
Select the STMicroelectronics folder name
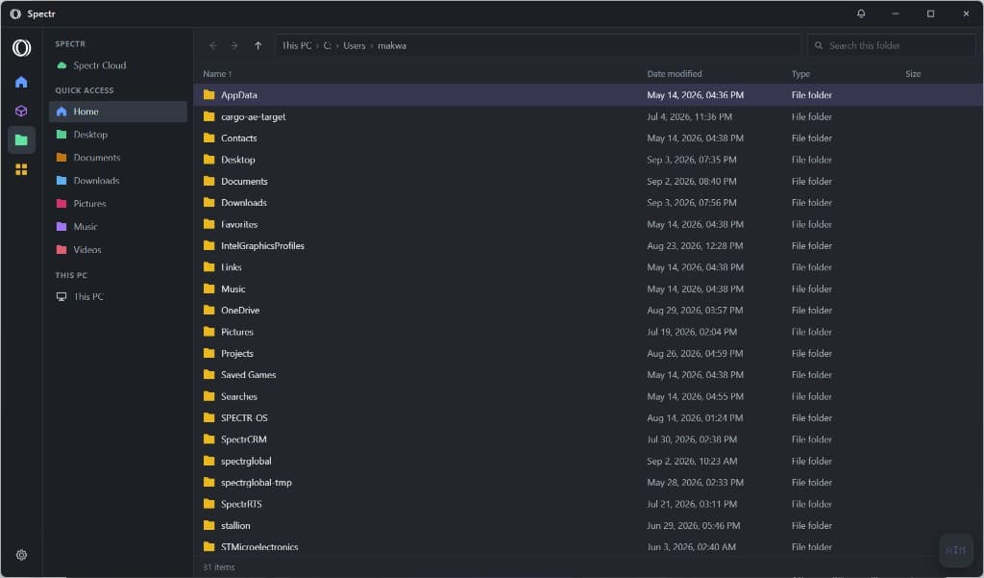point(259,547)
